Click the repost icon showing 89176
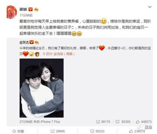The width and height of the screenshot is (157, 134). (x=98, y=122)
